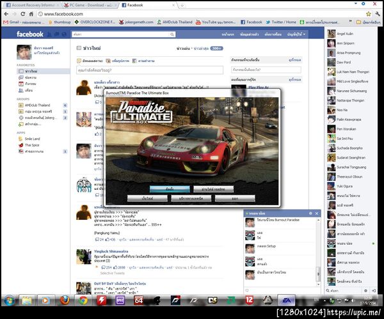Click the bottom-left installer button

coord(147,198)
